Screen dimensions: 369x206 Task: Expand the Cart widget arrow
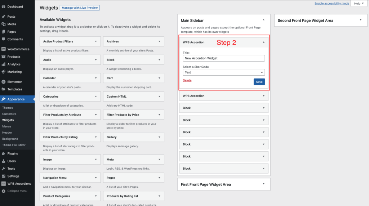click(x=159, y=78)
